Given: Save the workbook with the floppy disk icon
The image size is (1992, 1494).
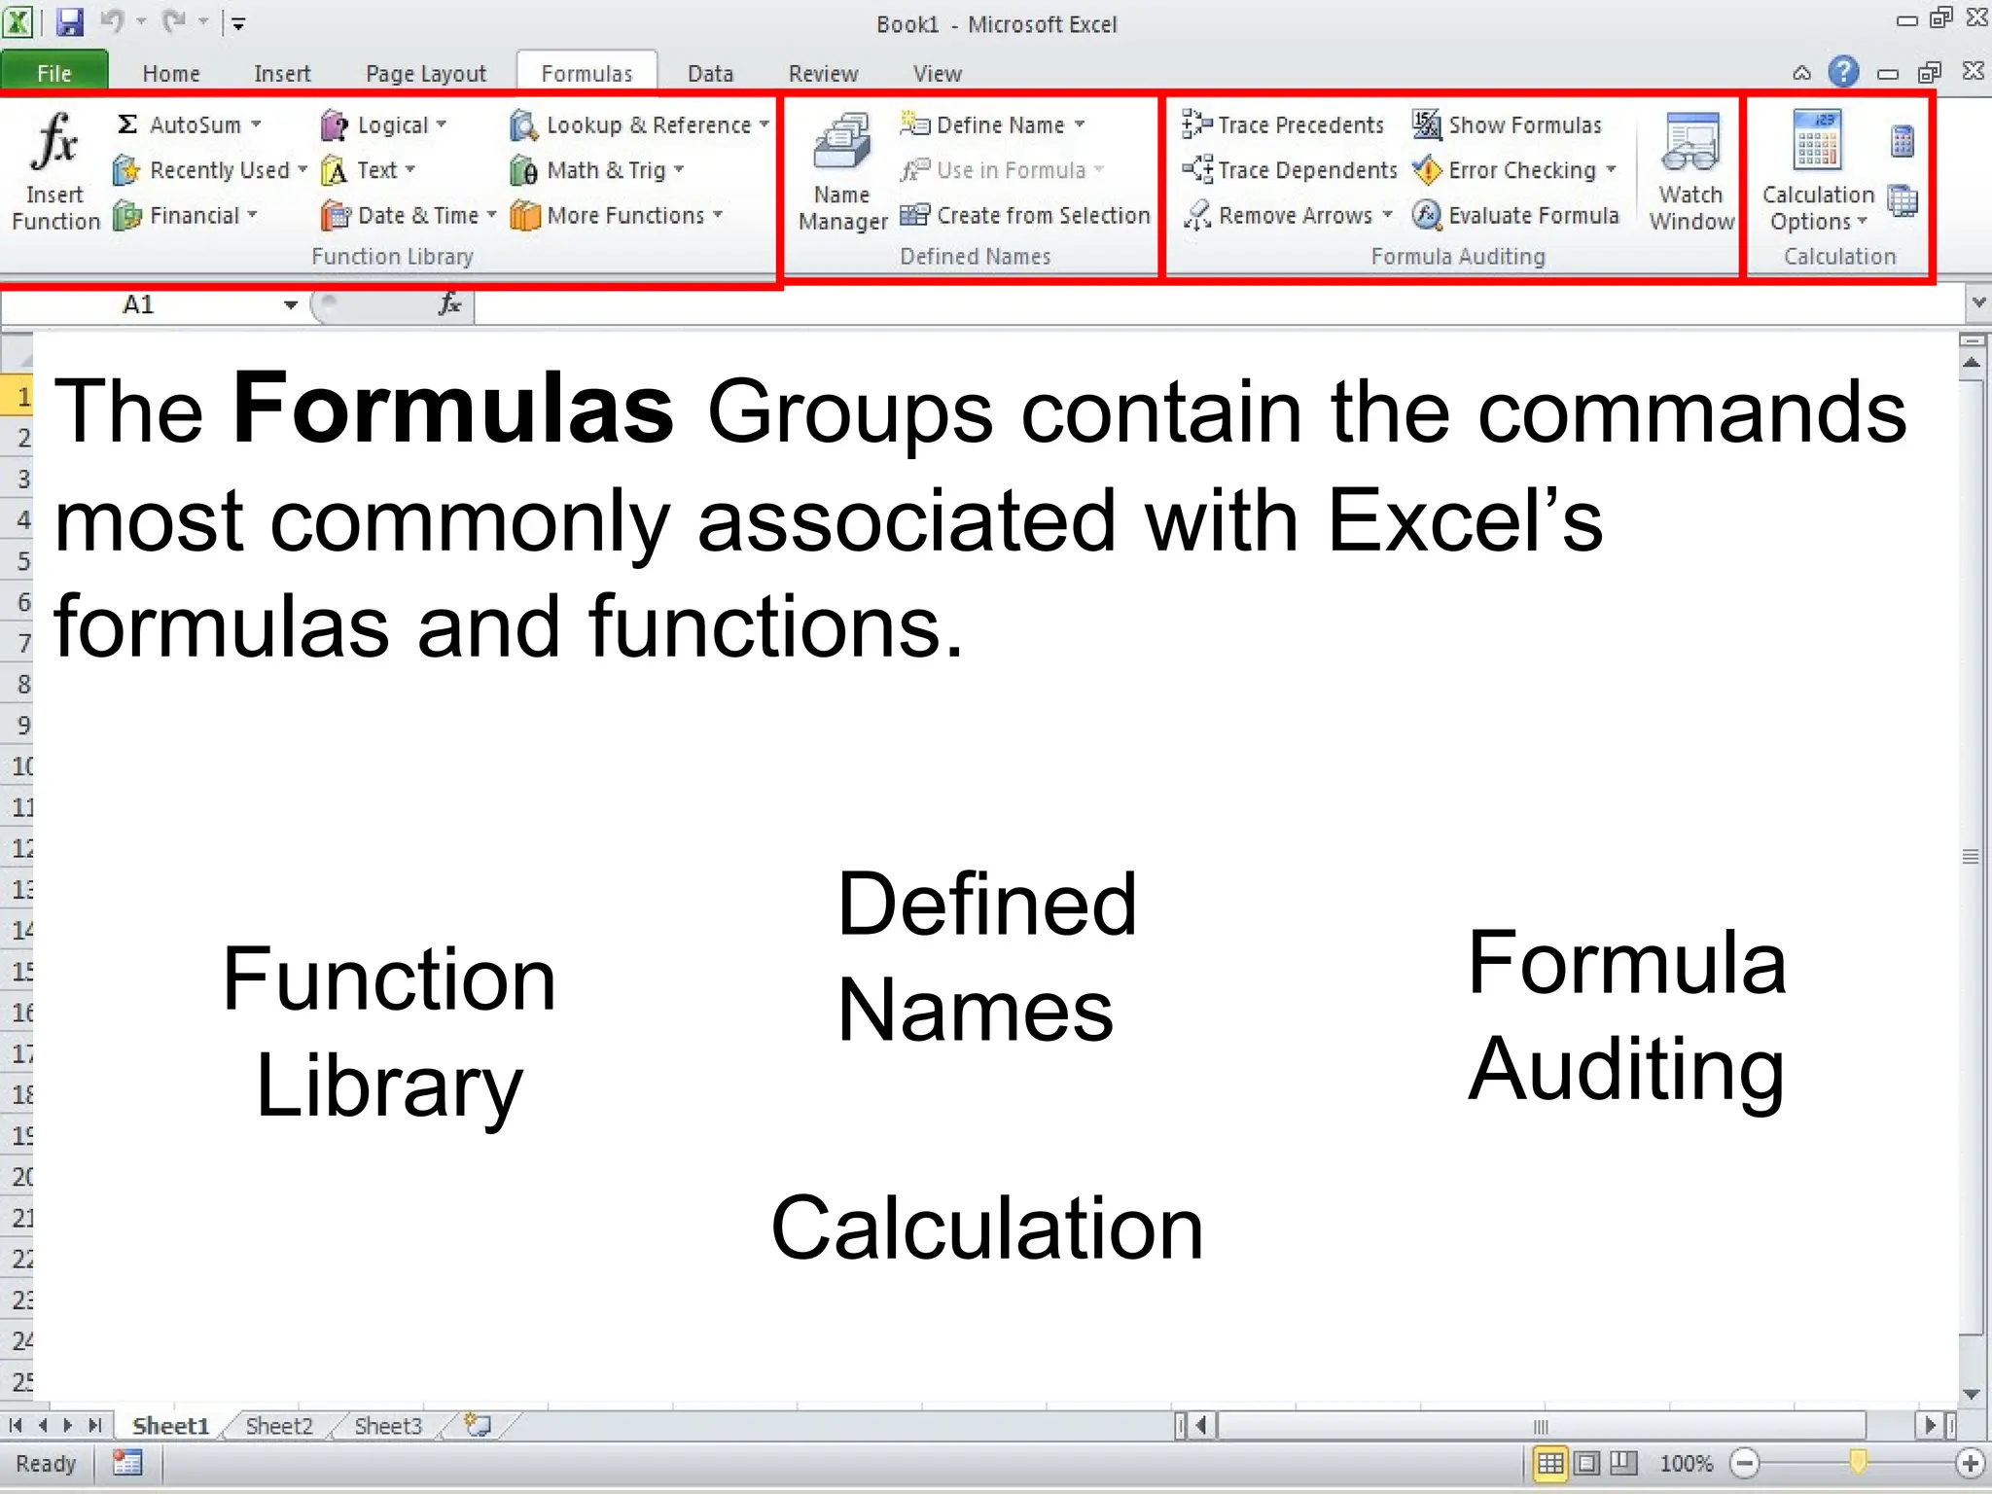Looking at the screenshot, I should point(69,21).
